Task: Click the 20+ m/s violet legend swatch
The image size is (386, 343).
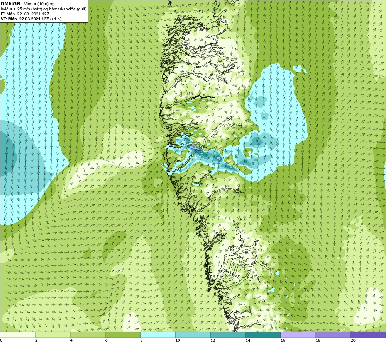Action: pos(368,334)
